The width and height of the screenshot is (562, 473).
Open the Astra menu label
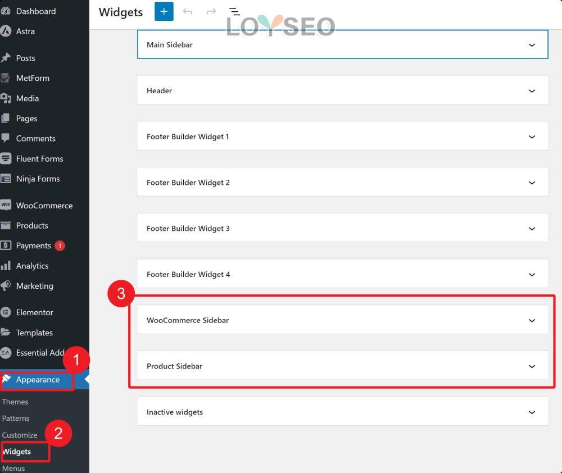tap(25, 31)
